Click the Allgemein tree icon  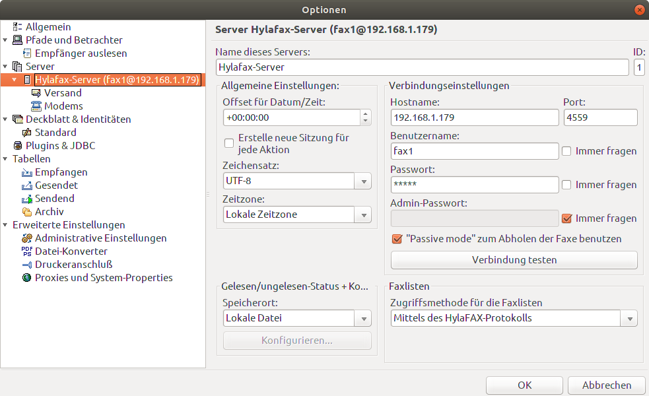coord(18,27)
